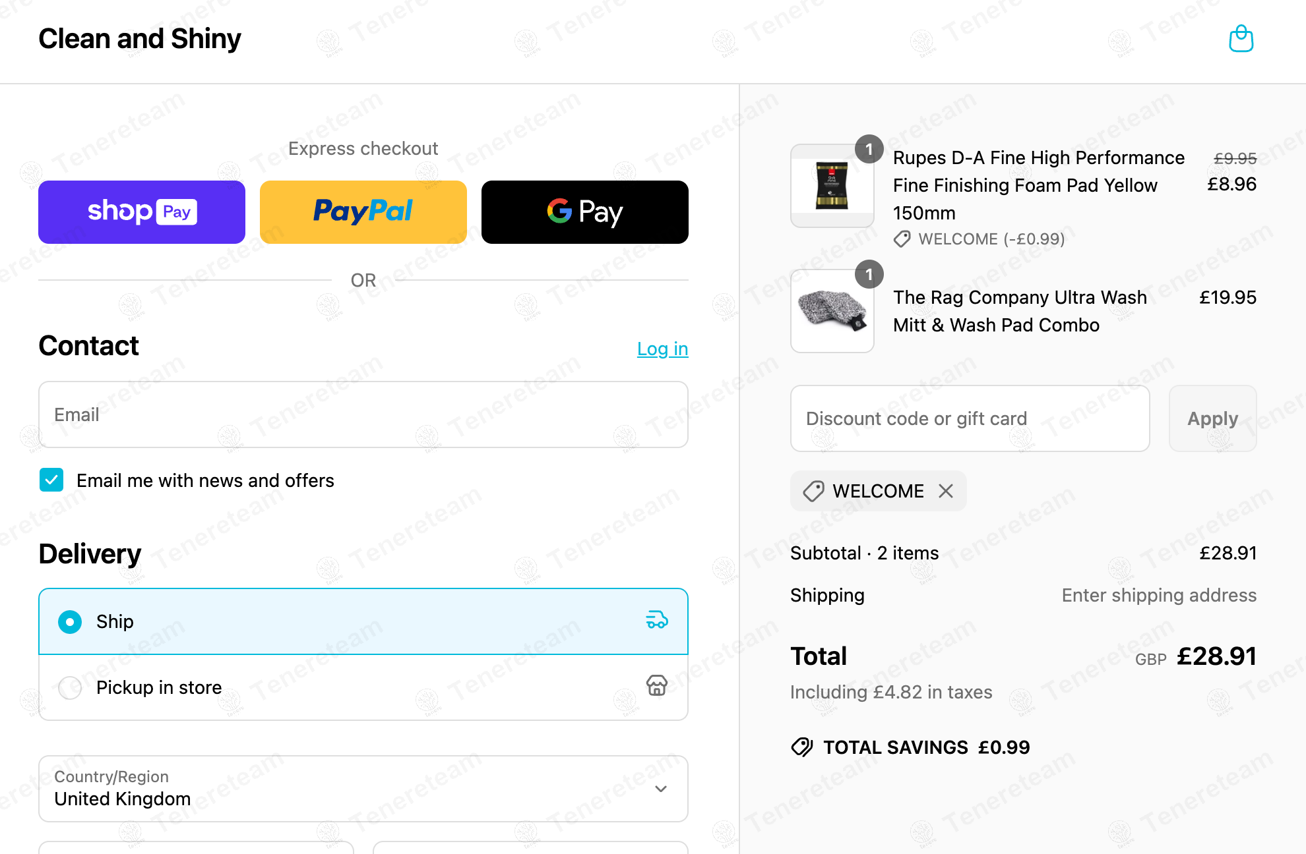
Task: Click the store icon beside Pickup
Action: coord(656,686)
